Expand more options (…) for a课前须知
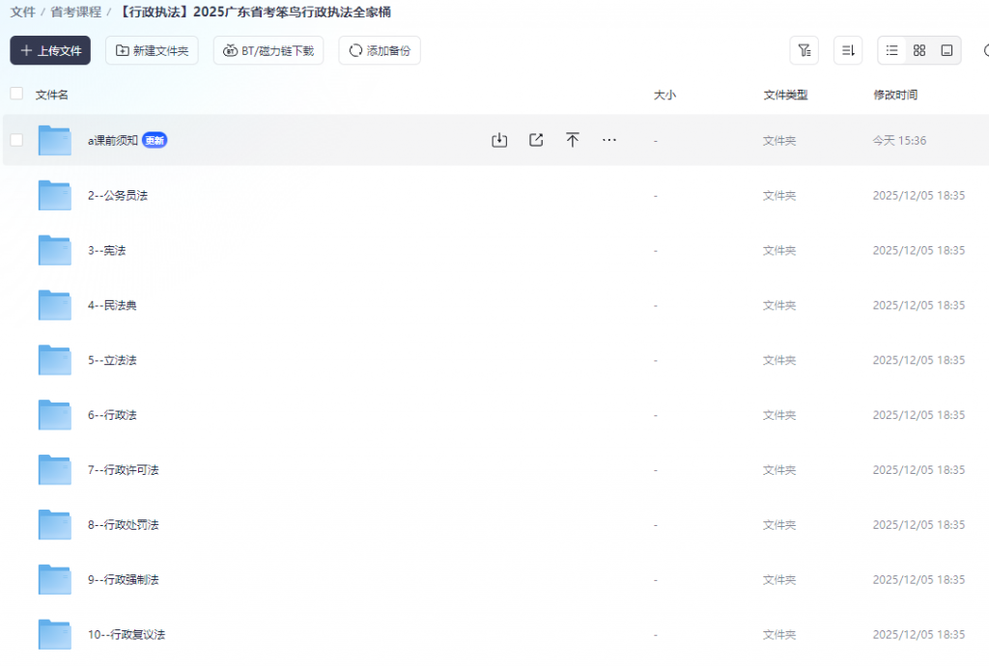 point(609,140)
